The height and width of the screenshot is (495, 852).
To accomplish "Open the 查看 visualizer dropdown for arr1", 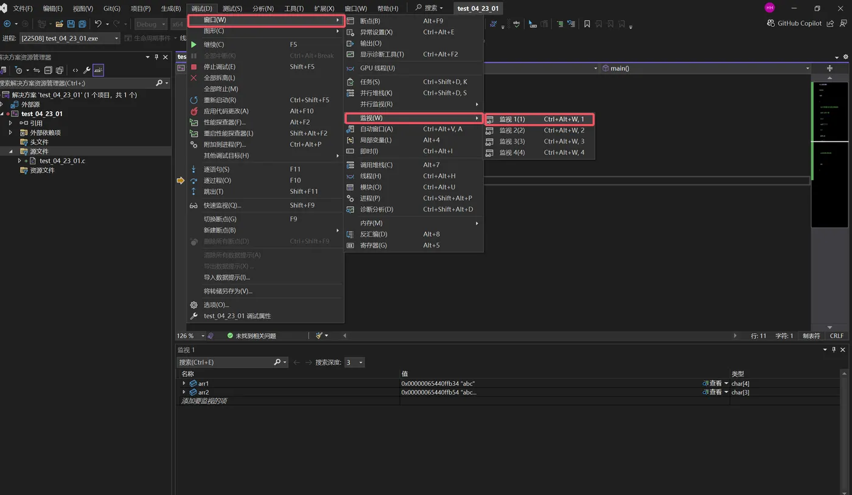I will pos(726,384).
